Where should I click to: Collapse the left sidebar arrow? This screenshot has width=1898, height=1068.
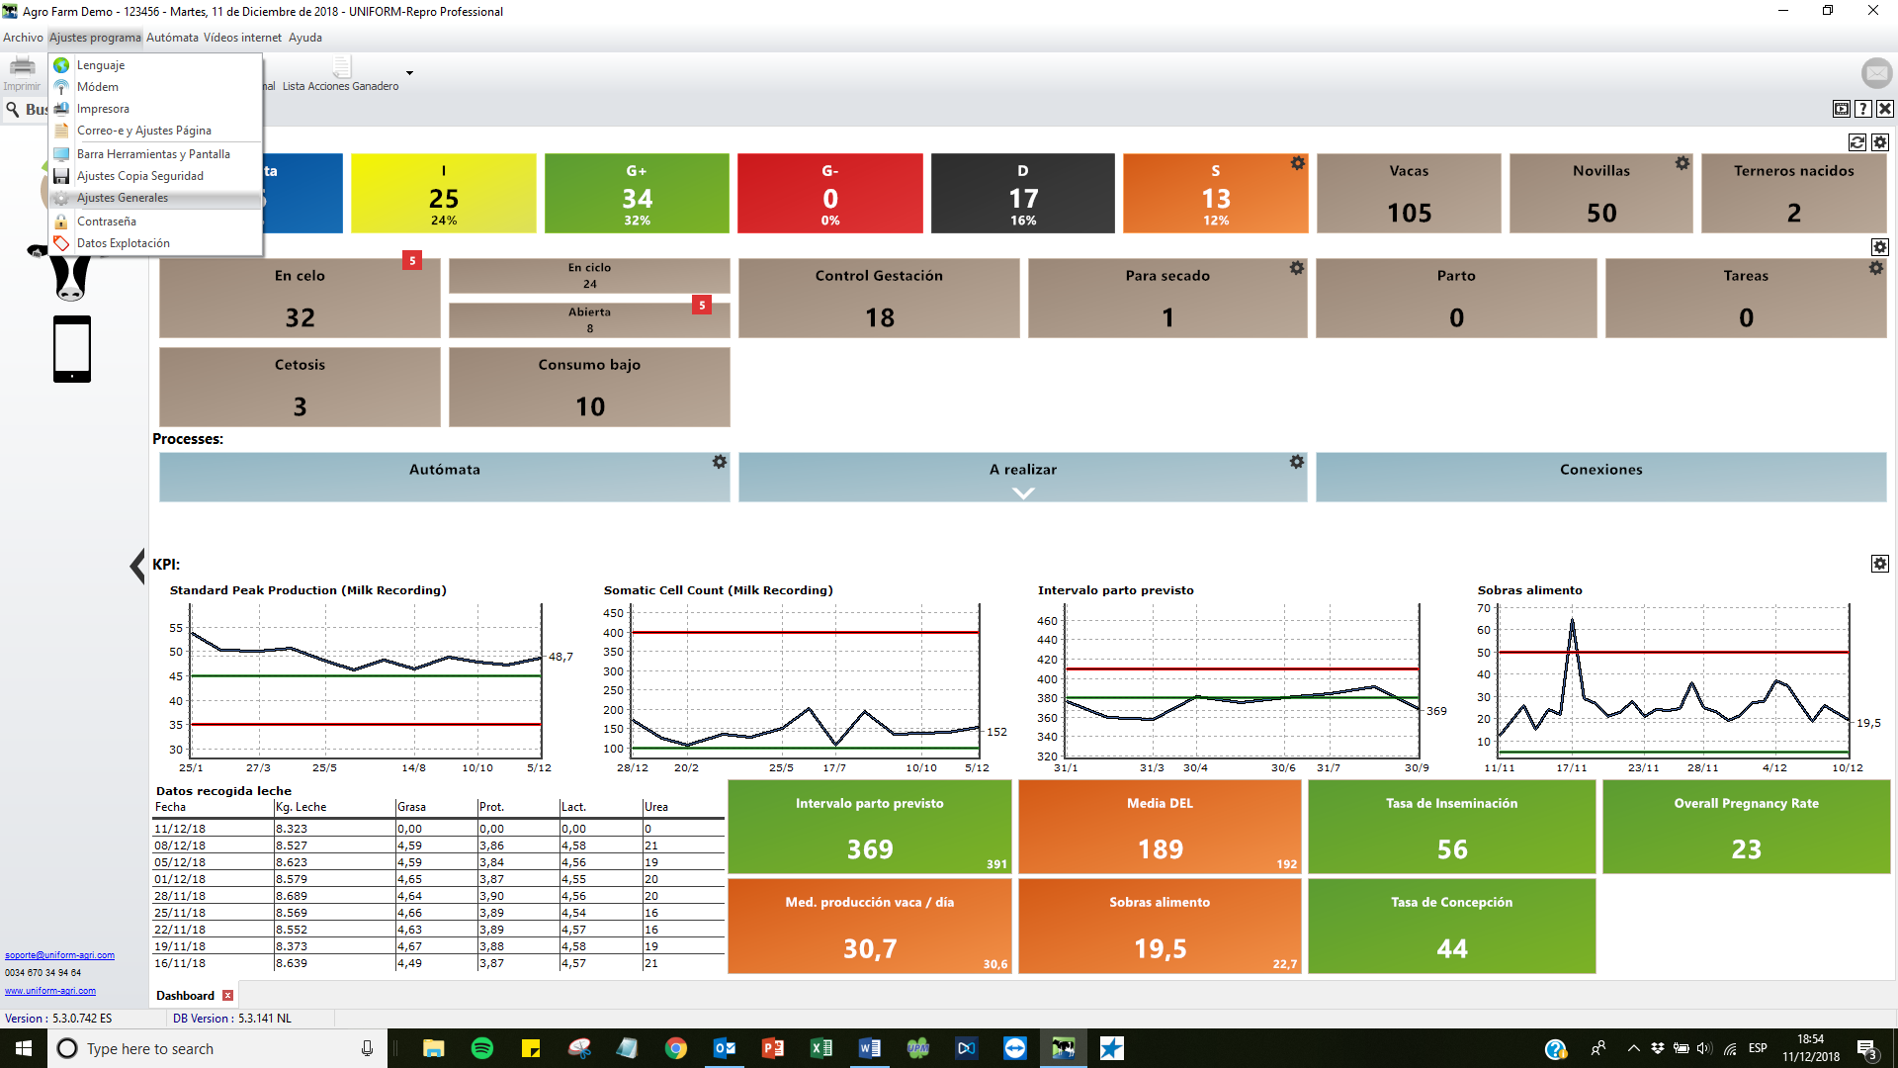137,566
